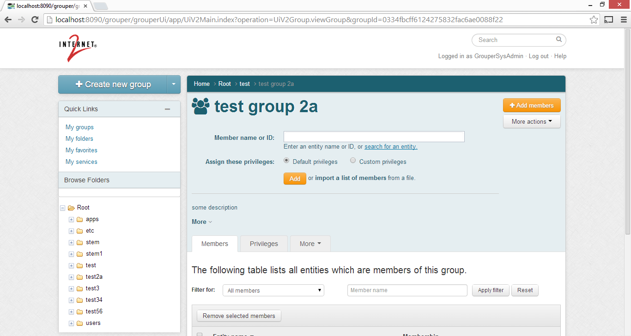Open the More tab dropdown
This screenshot has height=336, width=631.
pos(310,244)
